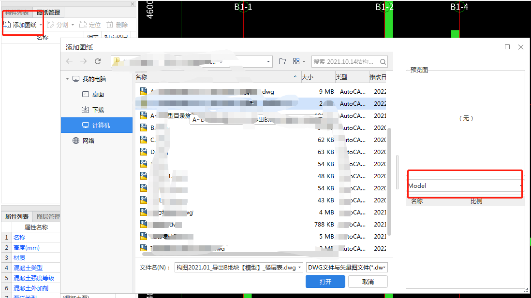Viewport: 531px width, 298px height.
Task: Sort by the 大小 column header
Action: click(317, 77)
